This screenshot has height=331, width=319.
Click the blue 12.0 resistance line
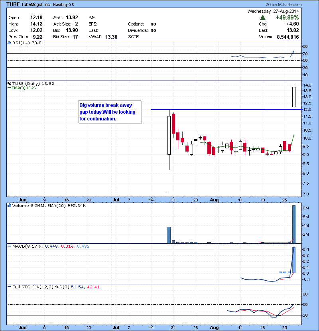(x=226, y=110)
